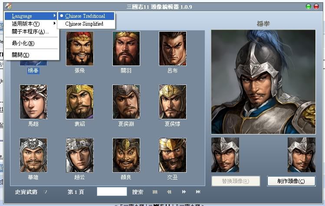
Task: Jump to the last page of portraits
Action: (x=198, y=192)
